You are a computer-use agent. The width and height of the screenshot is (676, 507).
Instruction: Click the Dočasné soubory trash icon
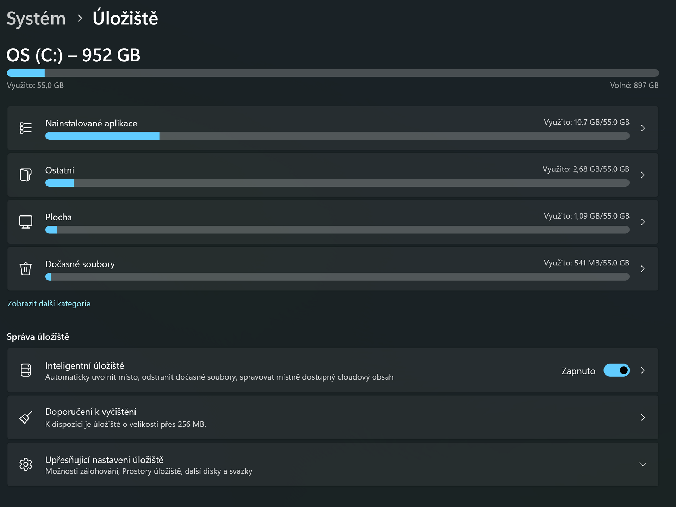point(26,269)
